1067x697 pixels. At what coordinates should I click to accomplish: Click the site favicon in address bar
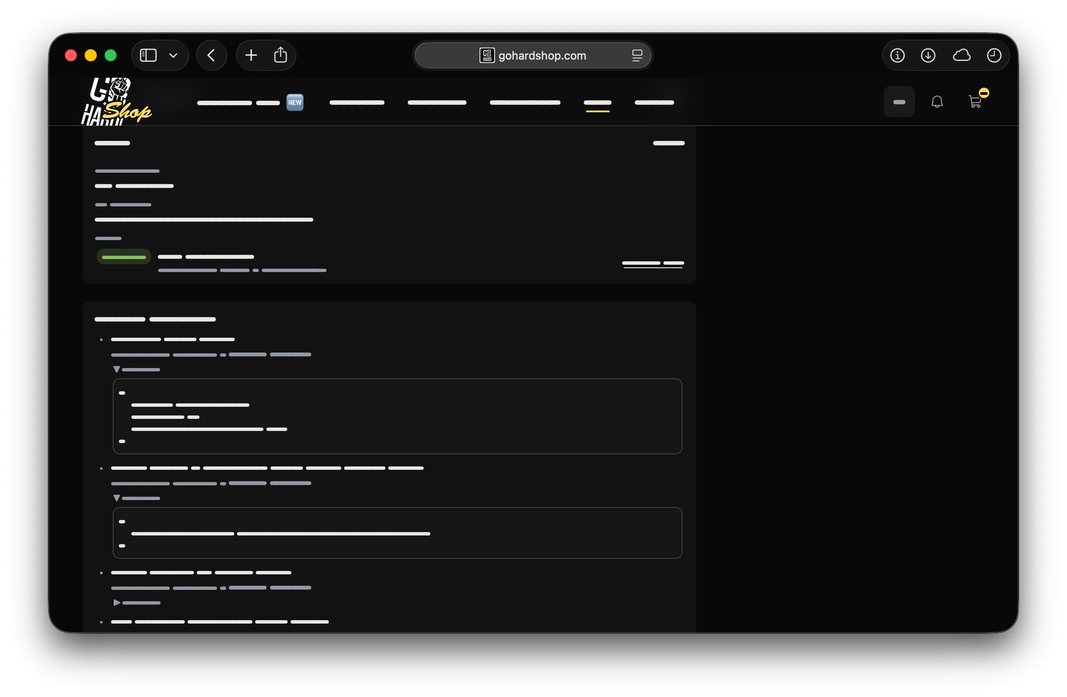(x=487, y=56)
